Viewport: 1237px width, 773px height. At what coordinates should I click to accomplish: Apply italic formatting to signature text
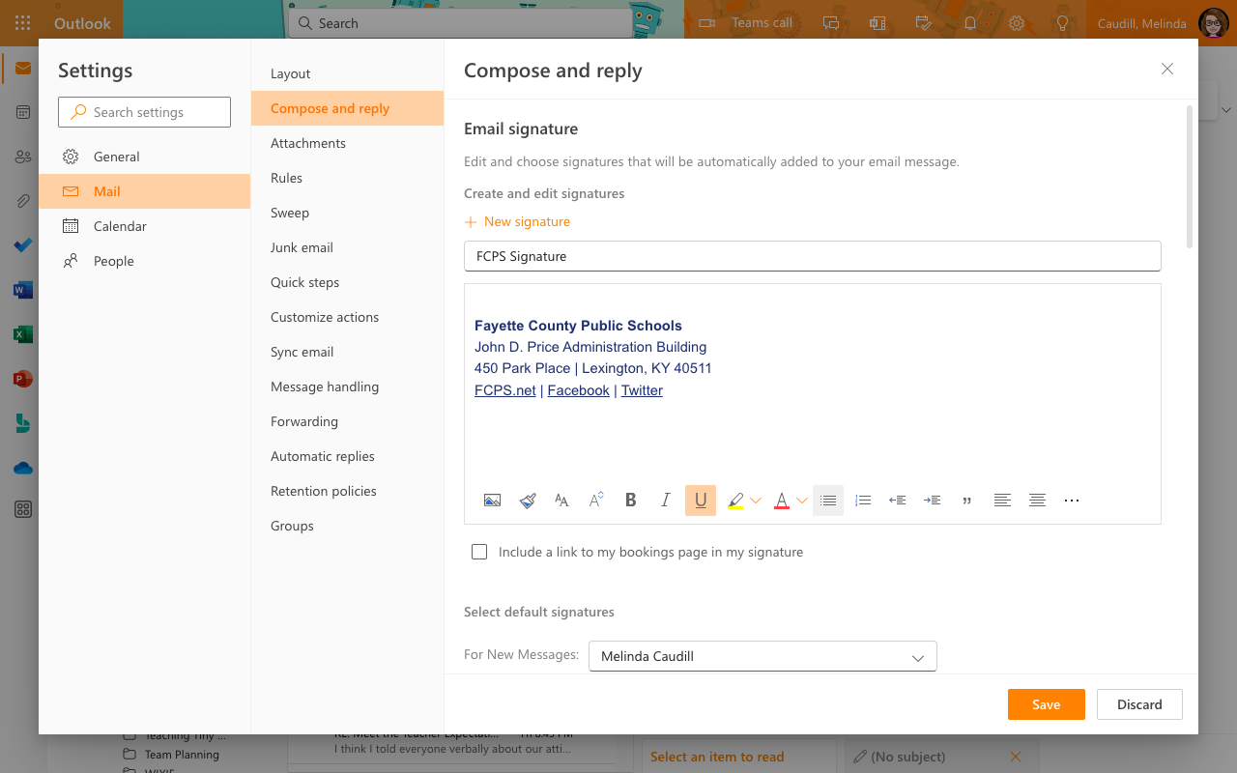[666, 501]
